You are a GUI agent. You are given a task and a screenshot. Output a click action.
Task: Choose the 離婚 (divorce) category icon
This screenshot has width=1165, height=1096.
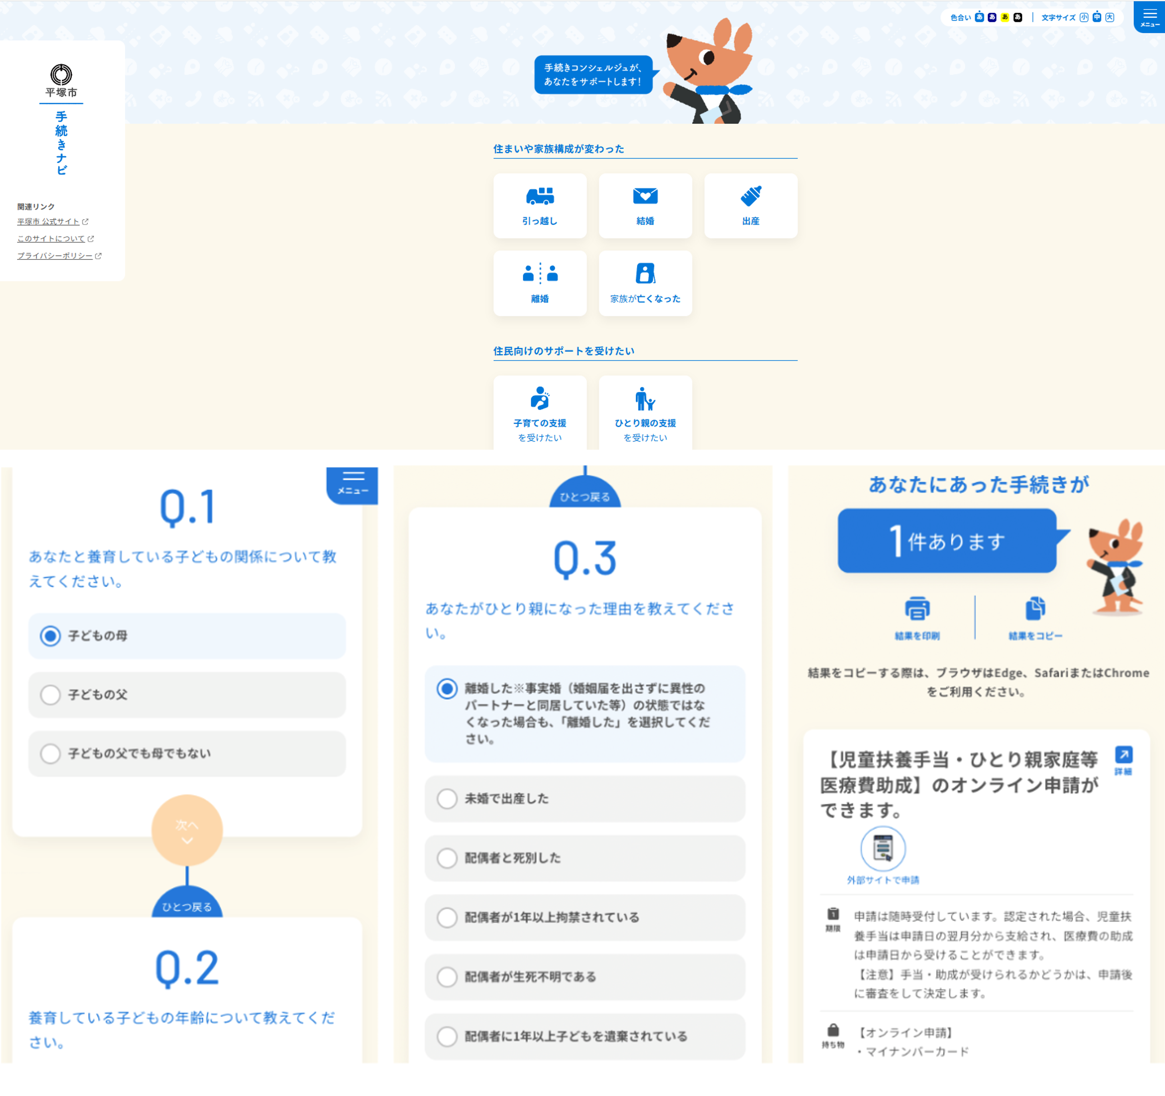(539, 274)
